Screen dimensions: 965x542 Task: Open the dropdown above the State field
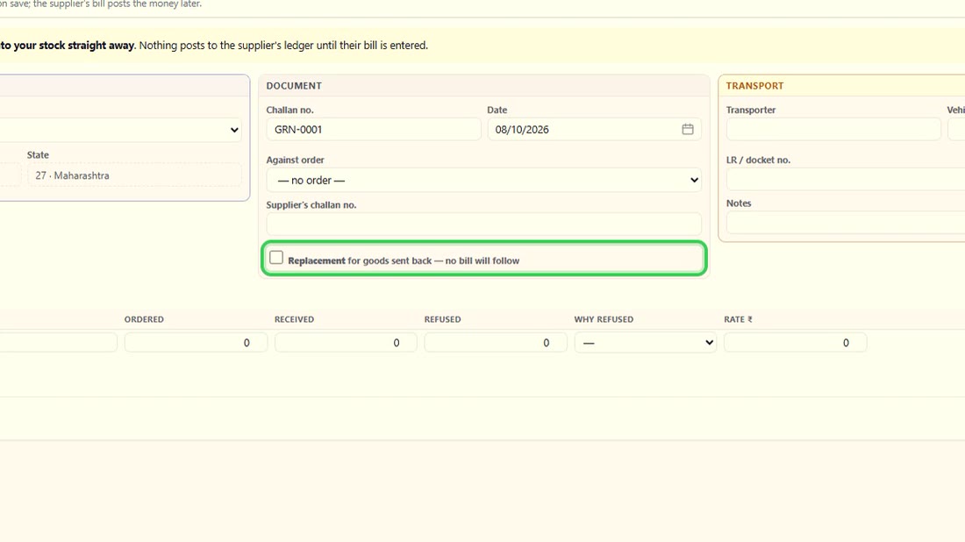[121, 130]
